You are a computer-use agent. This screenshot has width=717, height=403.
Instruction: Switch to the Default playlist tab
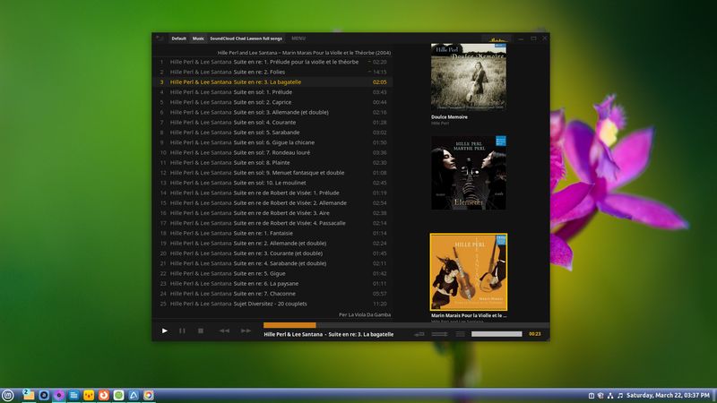click(x=178, y=39)
